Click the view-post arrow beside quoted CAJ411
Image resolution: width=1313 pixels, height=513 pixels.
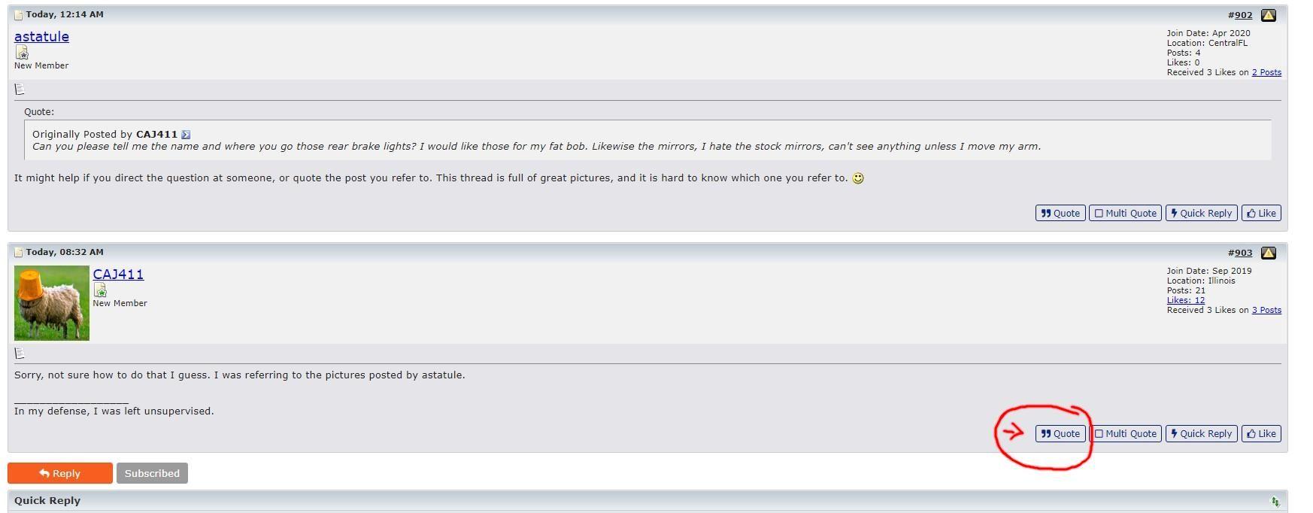click(186, 135)
